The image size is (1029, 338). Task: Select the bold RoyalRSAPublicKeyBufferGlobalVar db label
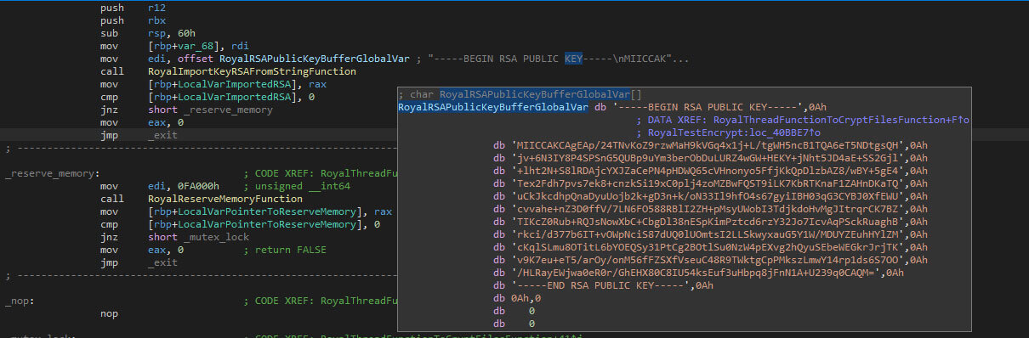pos(492,107)
